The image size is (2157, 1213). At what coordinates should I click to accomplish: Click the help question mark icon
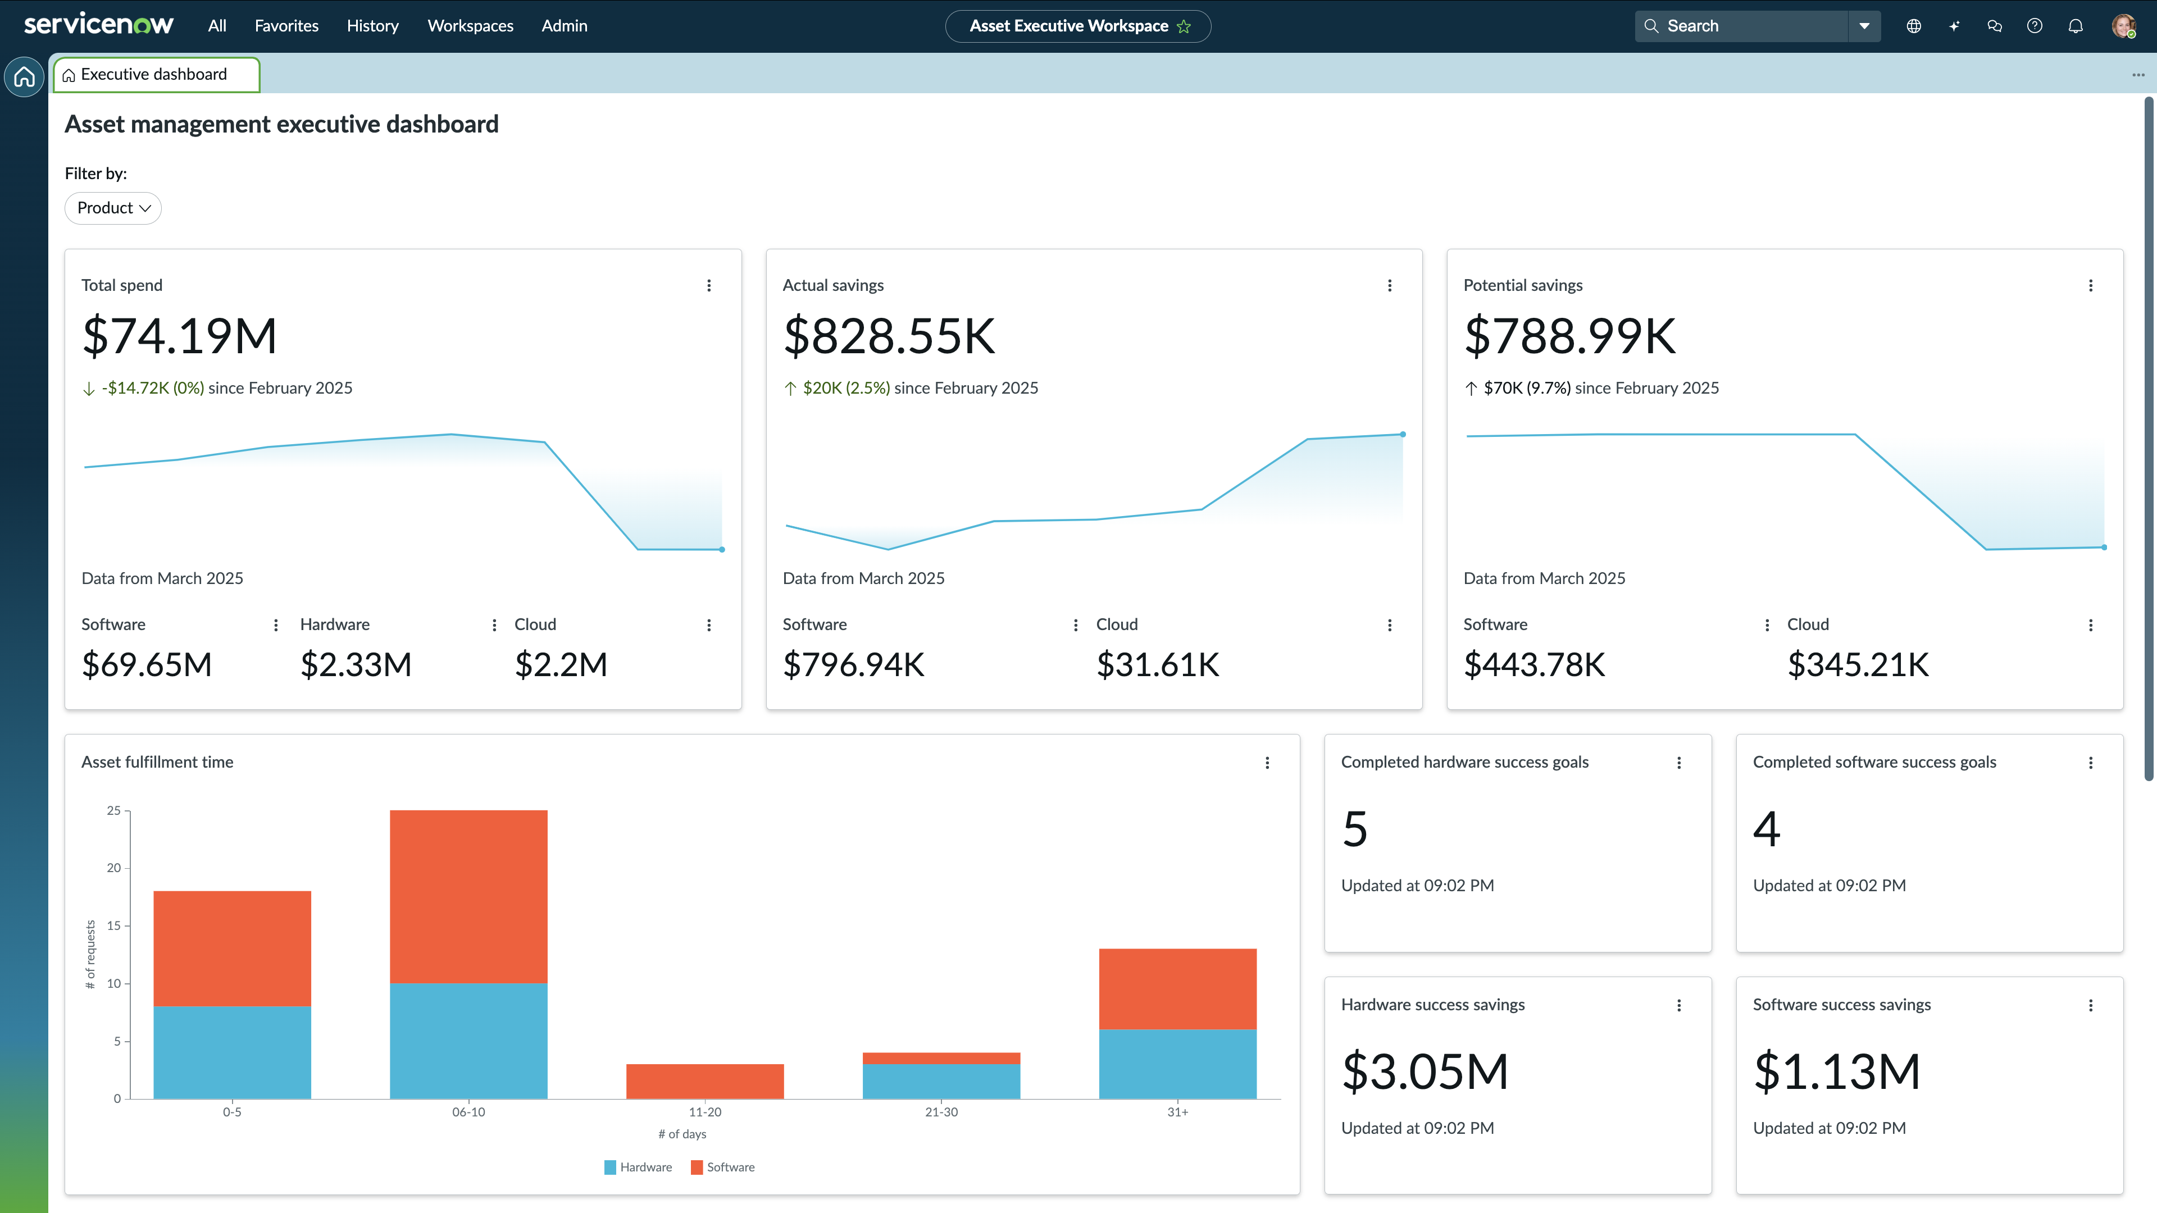2035,26
